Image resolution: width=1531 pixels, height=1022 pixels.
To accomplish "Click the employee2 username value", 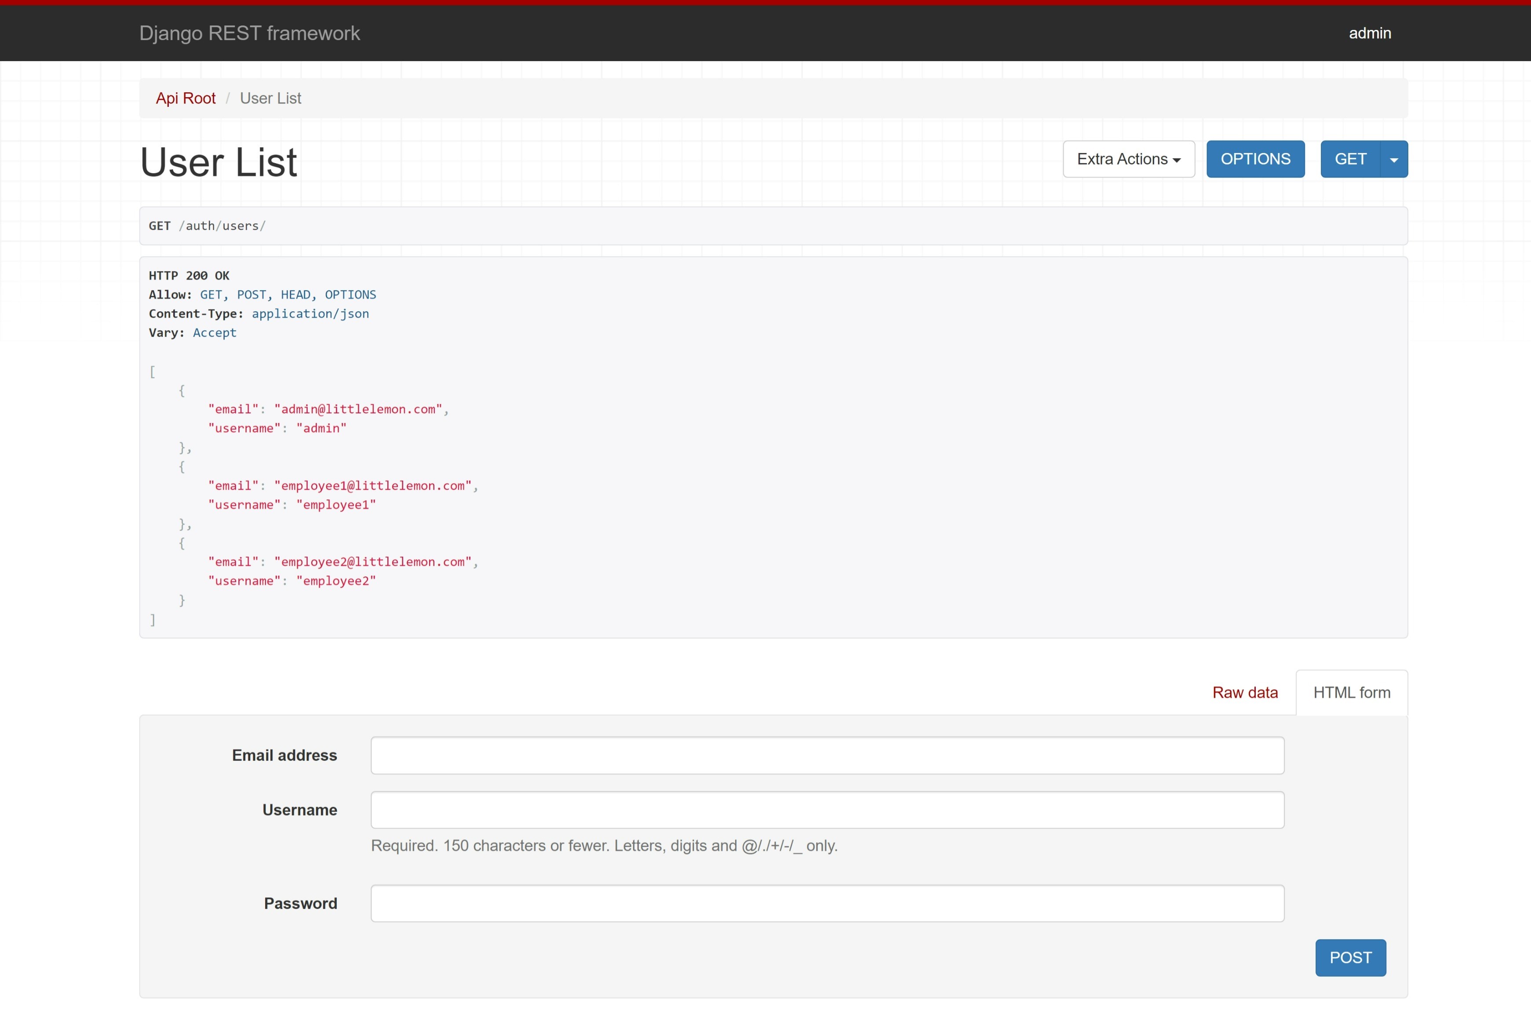I will (335, 581).
